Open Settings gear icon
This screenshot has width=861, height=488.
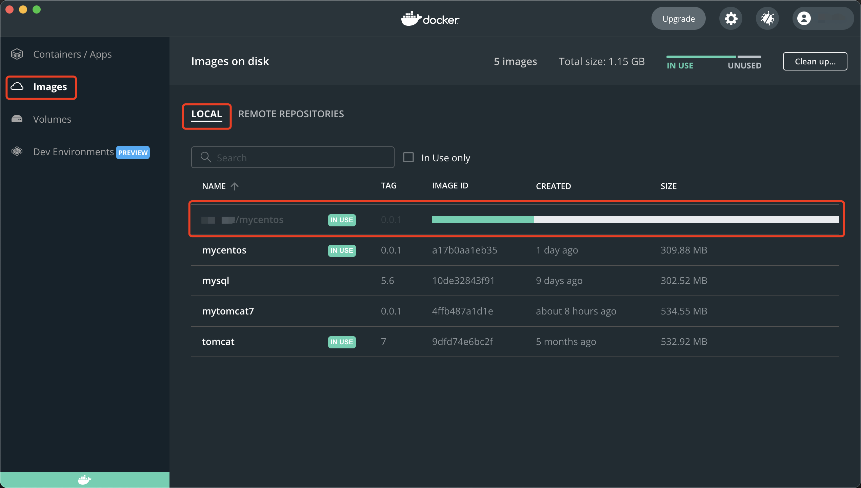point(731,19)
